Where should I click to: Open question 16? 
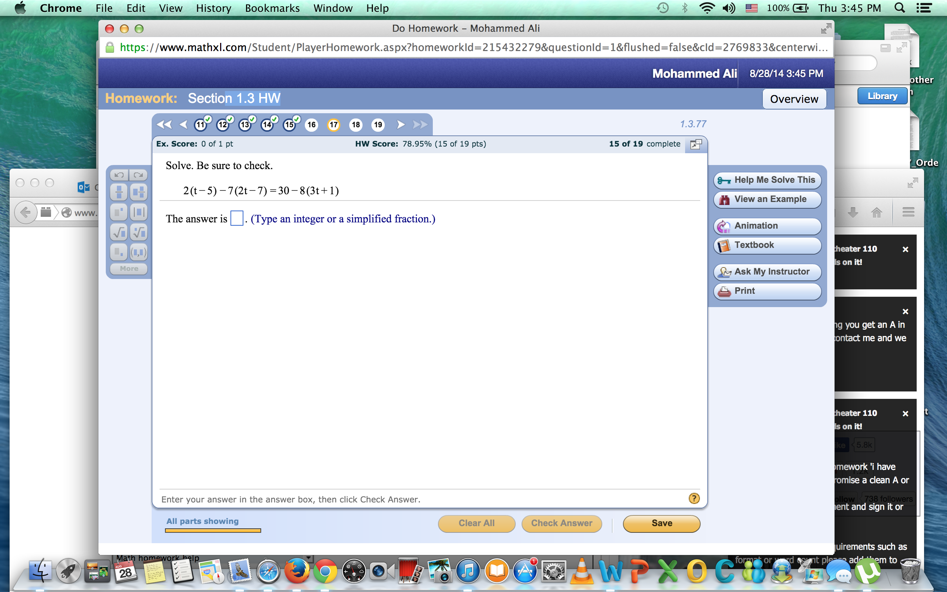coord(311,125)
